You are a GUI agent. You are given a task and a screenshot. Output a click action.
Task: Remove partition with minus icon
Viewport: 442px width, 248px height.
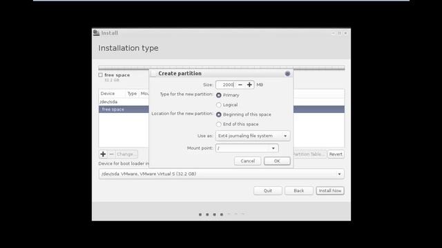pyautogui.click(x=112, y=154)
